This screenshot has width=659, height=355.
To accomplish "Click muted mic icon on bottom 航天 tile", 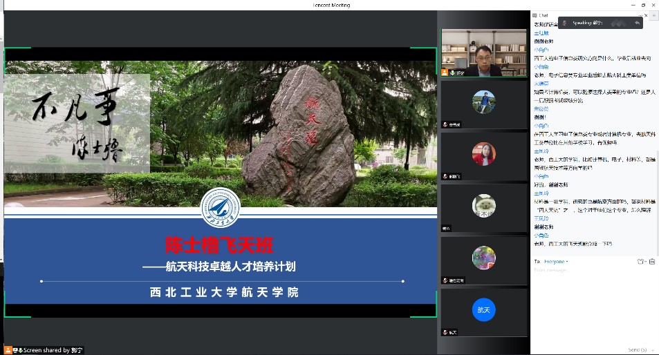I will (445, 333).
